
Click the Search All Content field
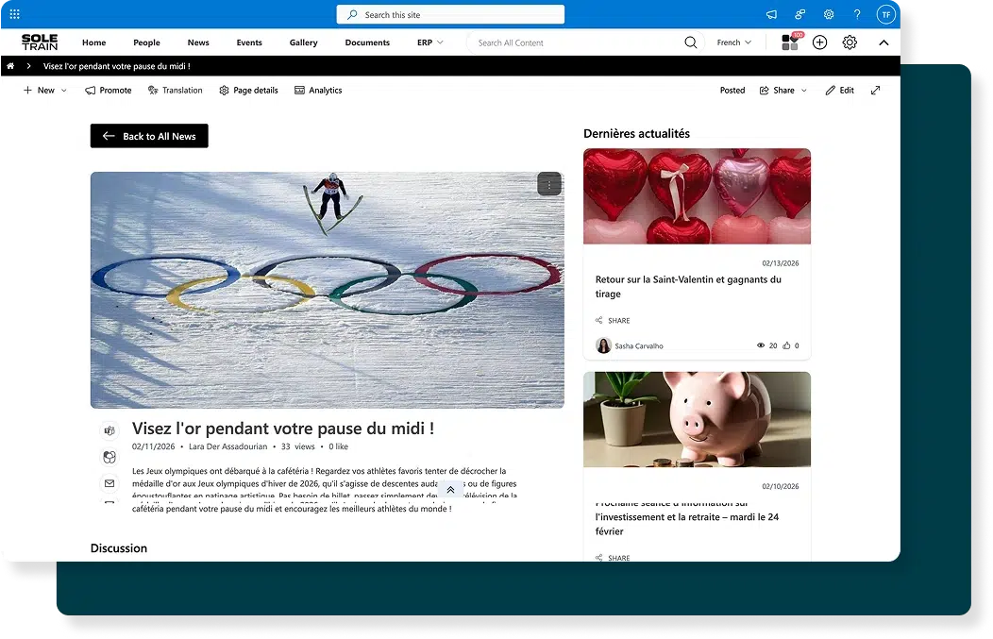coord(576,42)
